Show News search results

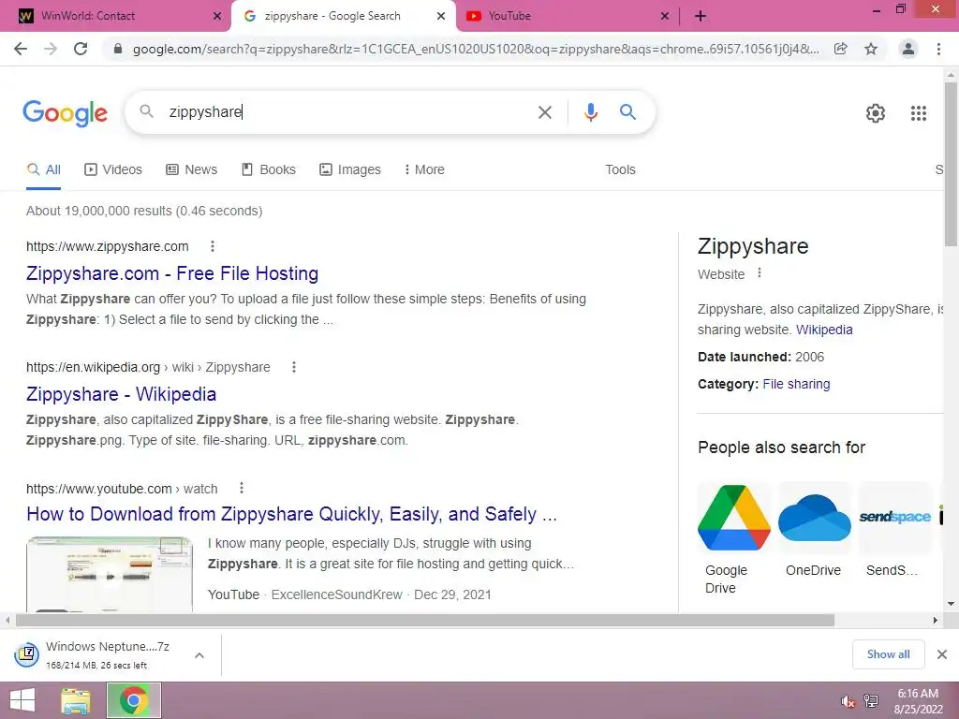click(x=191, y=169)
